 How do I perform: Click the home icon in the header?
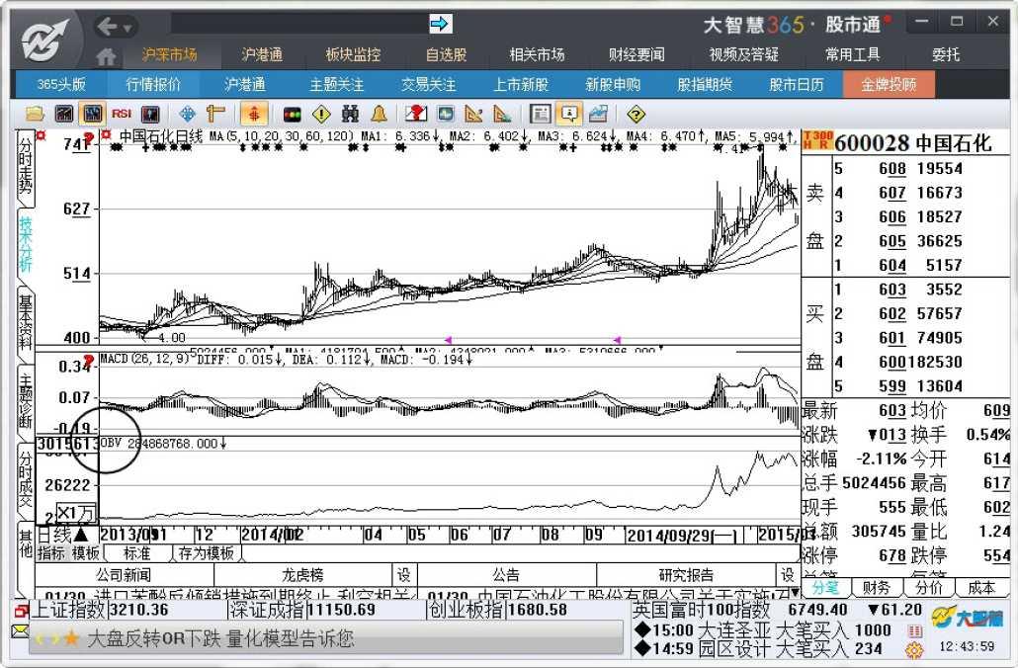[105, 56]
